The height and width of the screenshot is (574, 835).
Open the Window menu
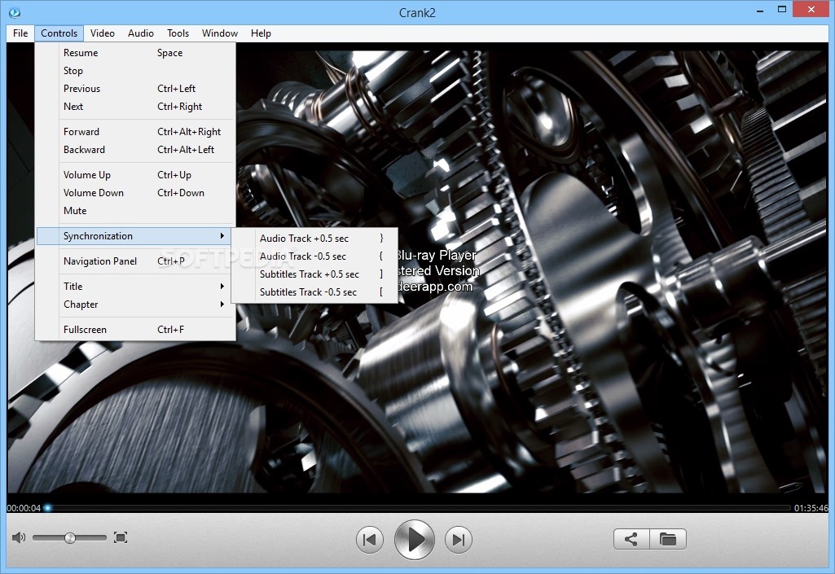(x=219, y=33)
